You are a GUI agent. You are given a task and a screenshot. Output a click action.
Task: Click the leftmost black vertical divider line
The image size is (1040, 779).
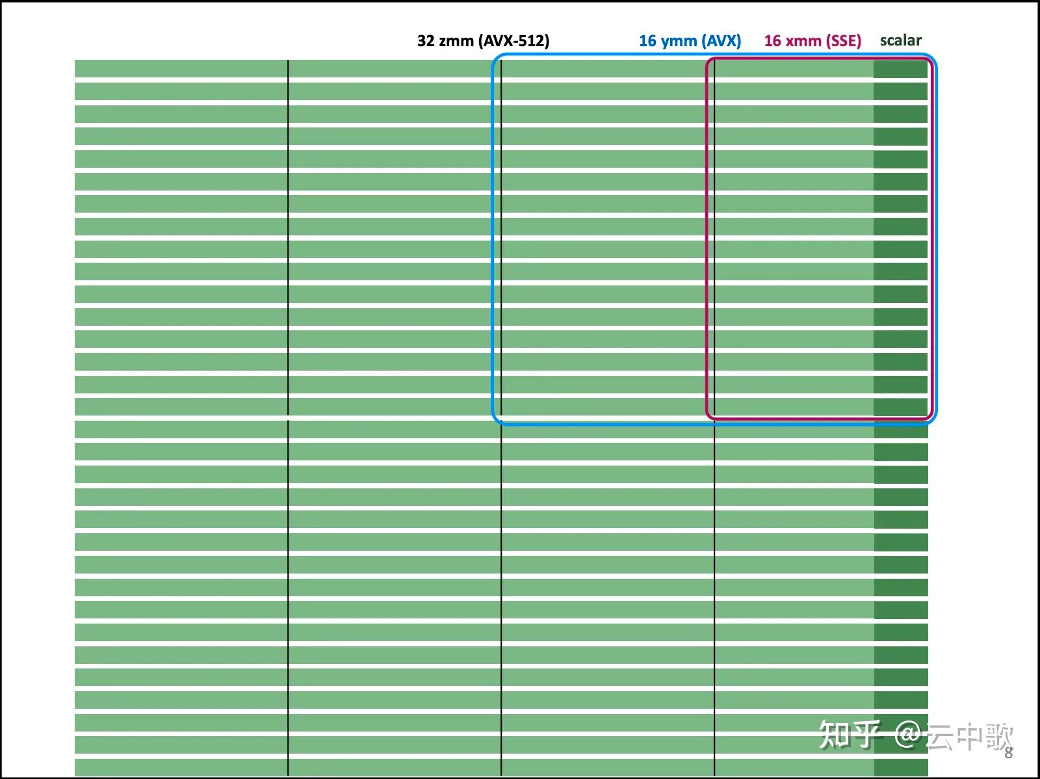pyautogui.click(x=288, y=417)
